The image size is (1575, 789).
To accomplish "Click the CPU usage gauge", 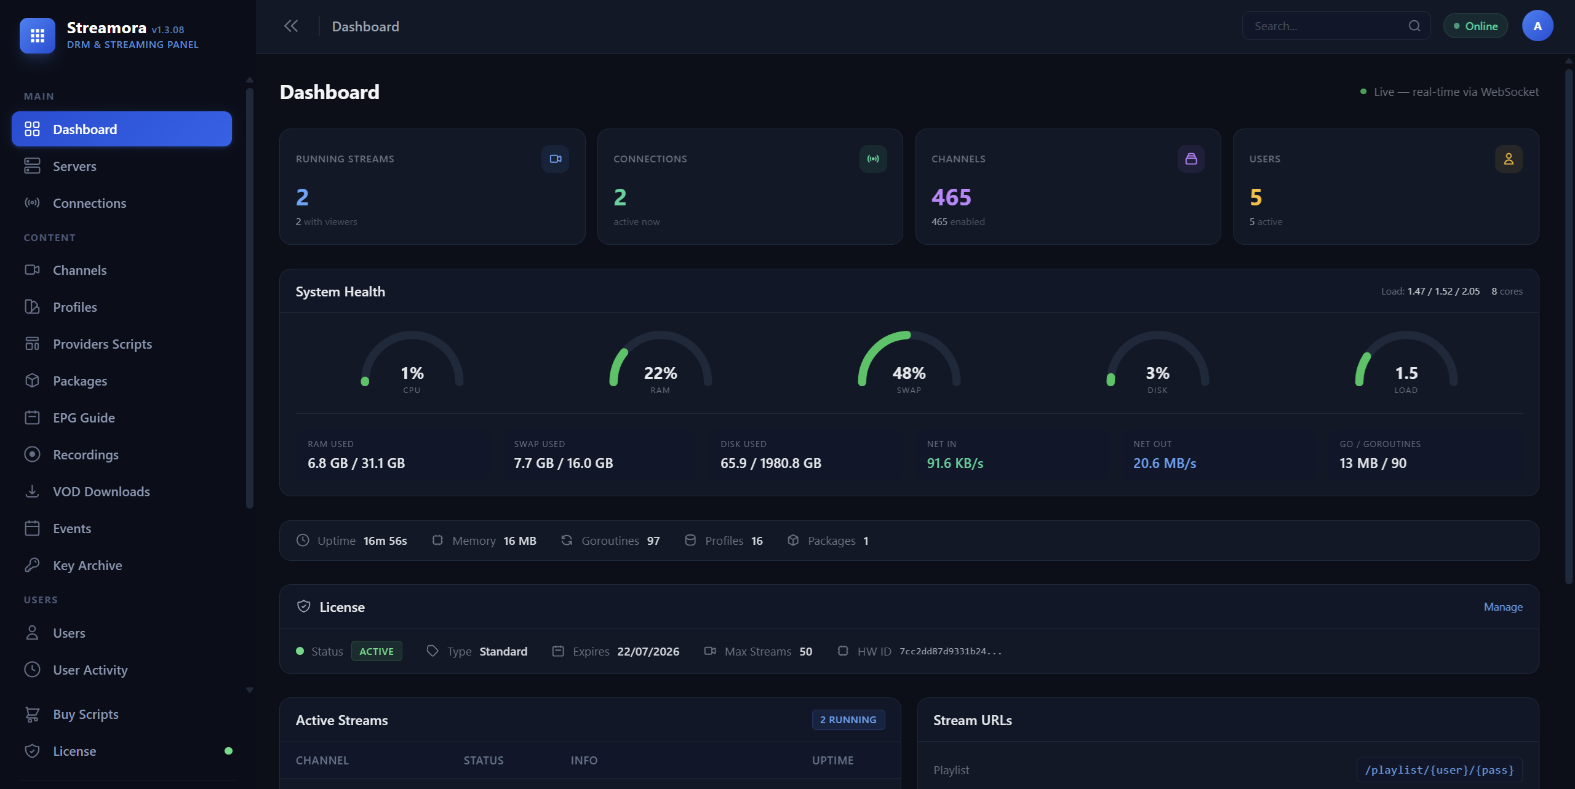I will click(411, 366).
